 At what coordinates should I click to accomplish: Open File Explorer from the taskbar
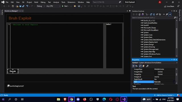pos(59,99)
